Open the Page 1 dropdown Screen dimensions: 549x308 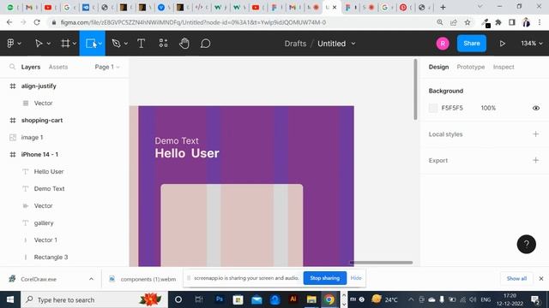pyautogui.click(x=106, y=67)
